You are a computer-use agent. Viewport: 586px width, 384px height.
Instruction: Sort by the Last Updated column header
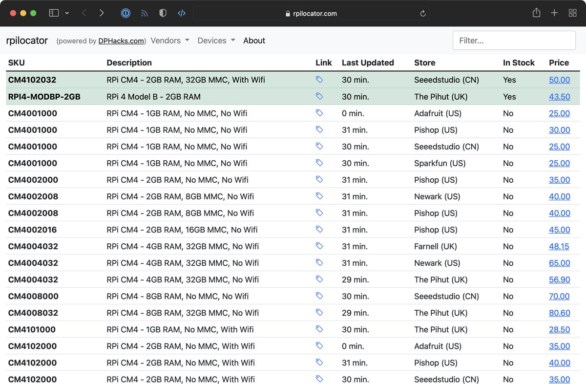pyautogui.click(x=368, y=63)
